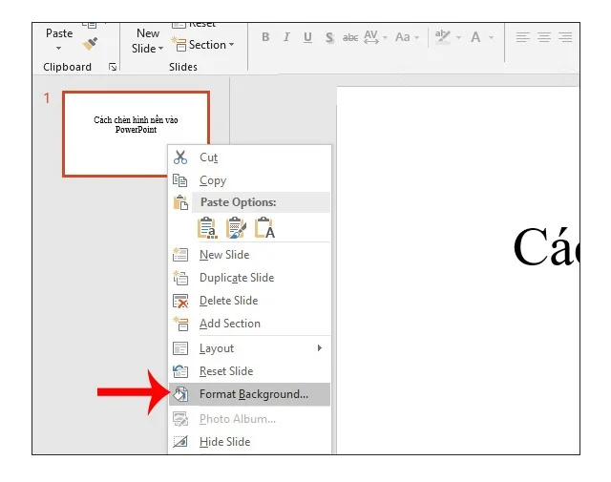Open Clipboard dialog launcher
This screenshot has width=611, height=482.
click(x=113, y=67)
